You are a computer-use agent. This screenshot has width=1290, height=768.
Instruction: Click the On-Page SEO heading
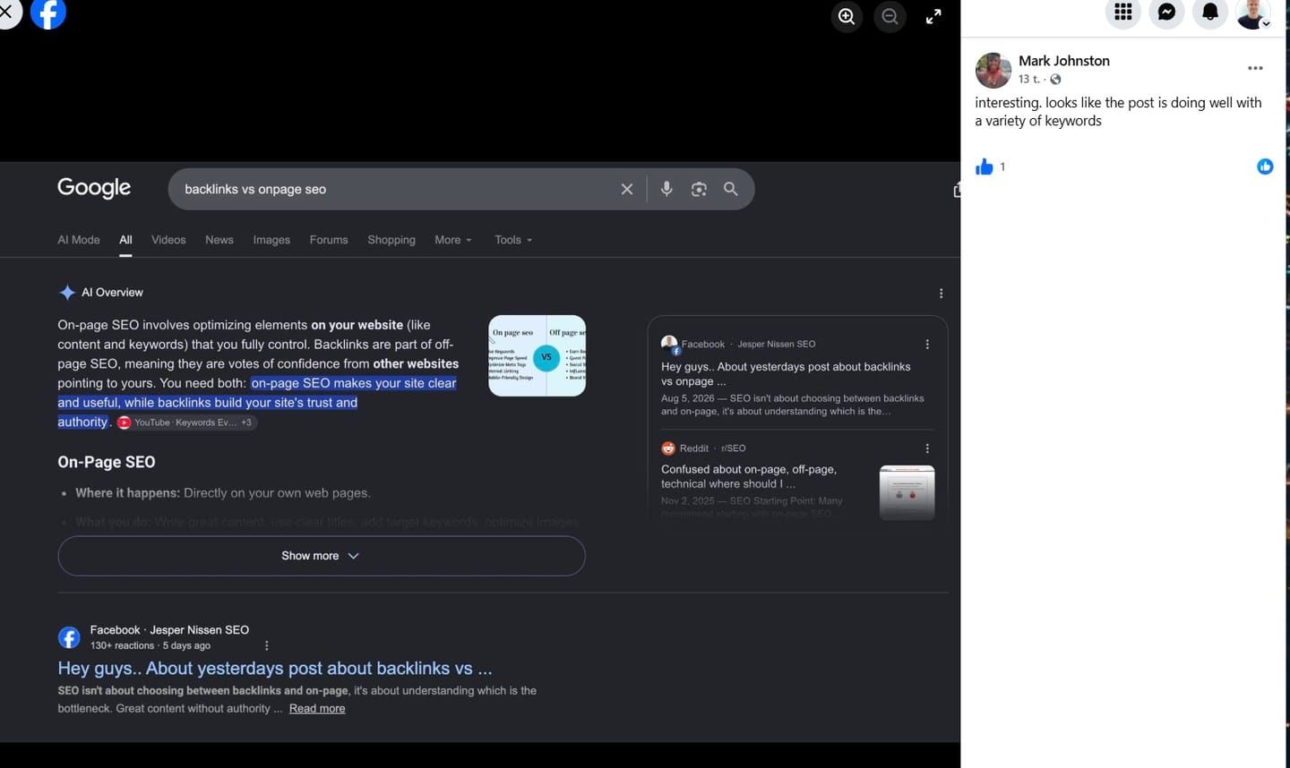(107, 462)
